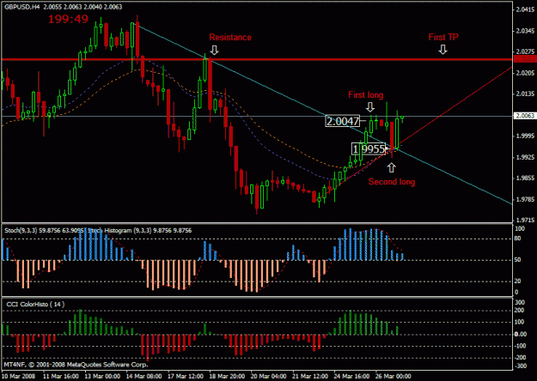
Task: Click the '13 Mar 00:00' time label
Action: click(x=102, y=376)
